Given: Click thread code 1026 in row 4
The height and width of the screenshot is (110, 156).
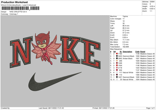Looking at the screenshot, I should pos(138,61).
